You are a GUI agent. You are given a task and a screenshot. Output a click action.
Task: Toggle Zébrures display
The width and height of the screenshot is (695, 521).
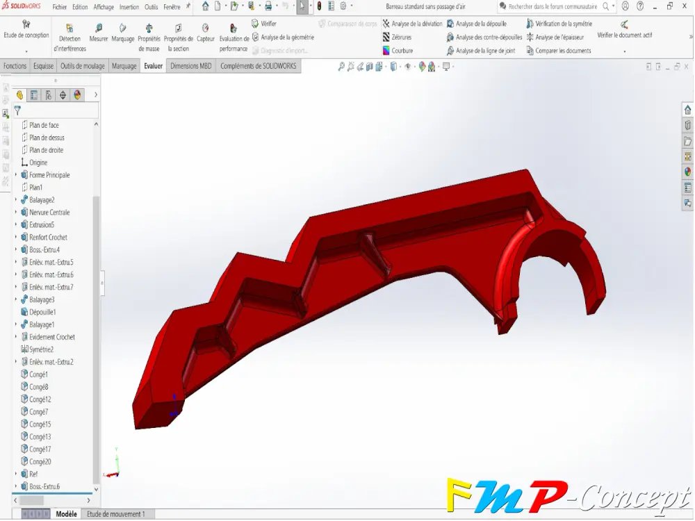pos(397,38)
